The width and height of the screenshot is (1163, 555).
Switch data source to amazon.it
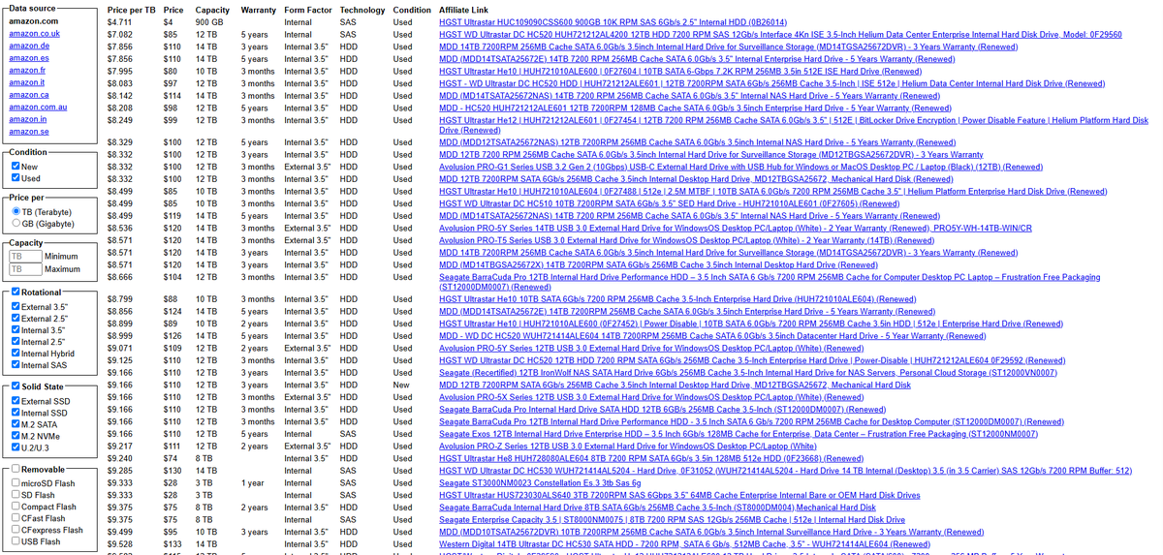(27, 82)
